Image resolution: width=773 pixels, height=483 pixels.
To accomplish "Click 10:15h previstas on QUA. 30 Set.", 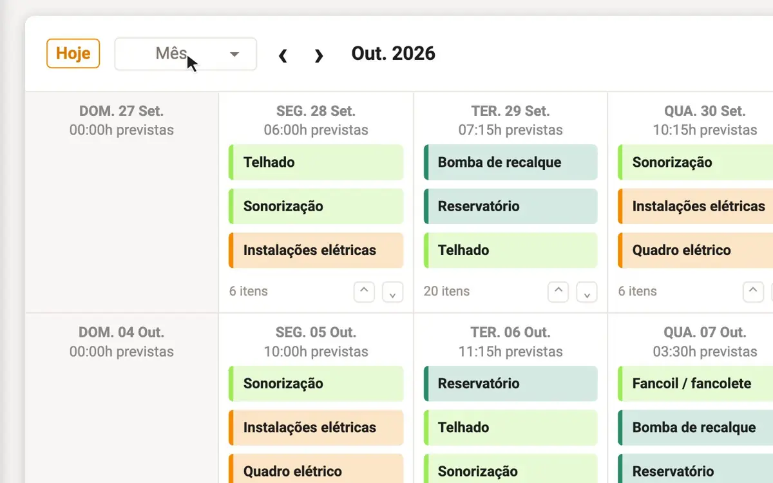I will (705, 130).
